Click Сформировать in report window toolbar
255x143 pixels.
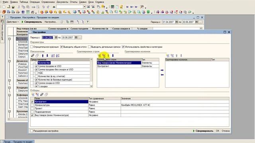(32, 22)
